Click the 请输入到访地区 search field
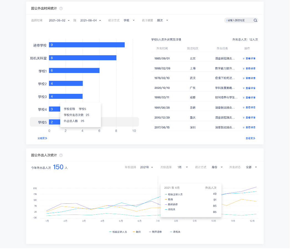Screen dimensions: 290x249 (238, 20)
